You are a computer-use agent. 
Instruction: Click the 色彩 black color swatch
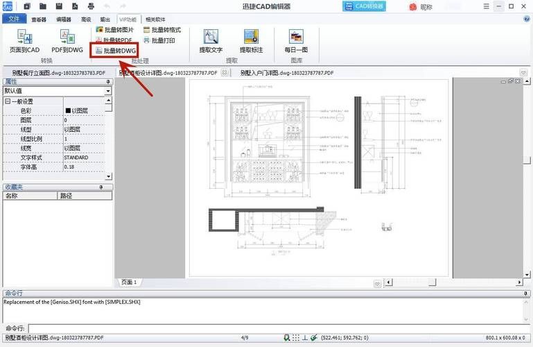(x=68, y=111)
